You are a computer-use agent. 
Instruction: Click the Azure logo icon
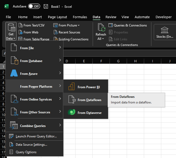click(x=14, y=73)
